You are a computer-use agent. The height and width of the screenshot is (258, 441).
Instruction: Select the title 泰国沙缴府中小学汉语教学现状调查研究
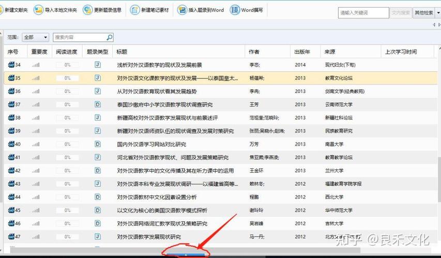(x=165, y=104)
